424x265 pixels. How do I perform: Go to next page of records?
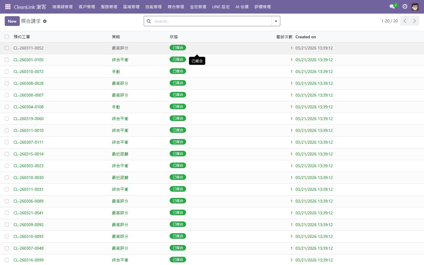(414, 21)
